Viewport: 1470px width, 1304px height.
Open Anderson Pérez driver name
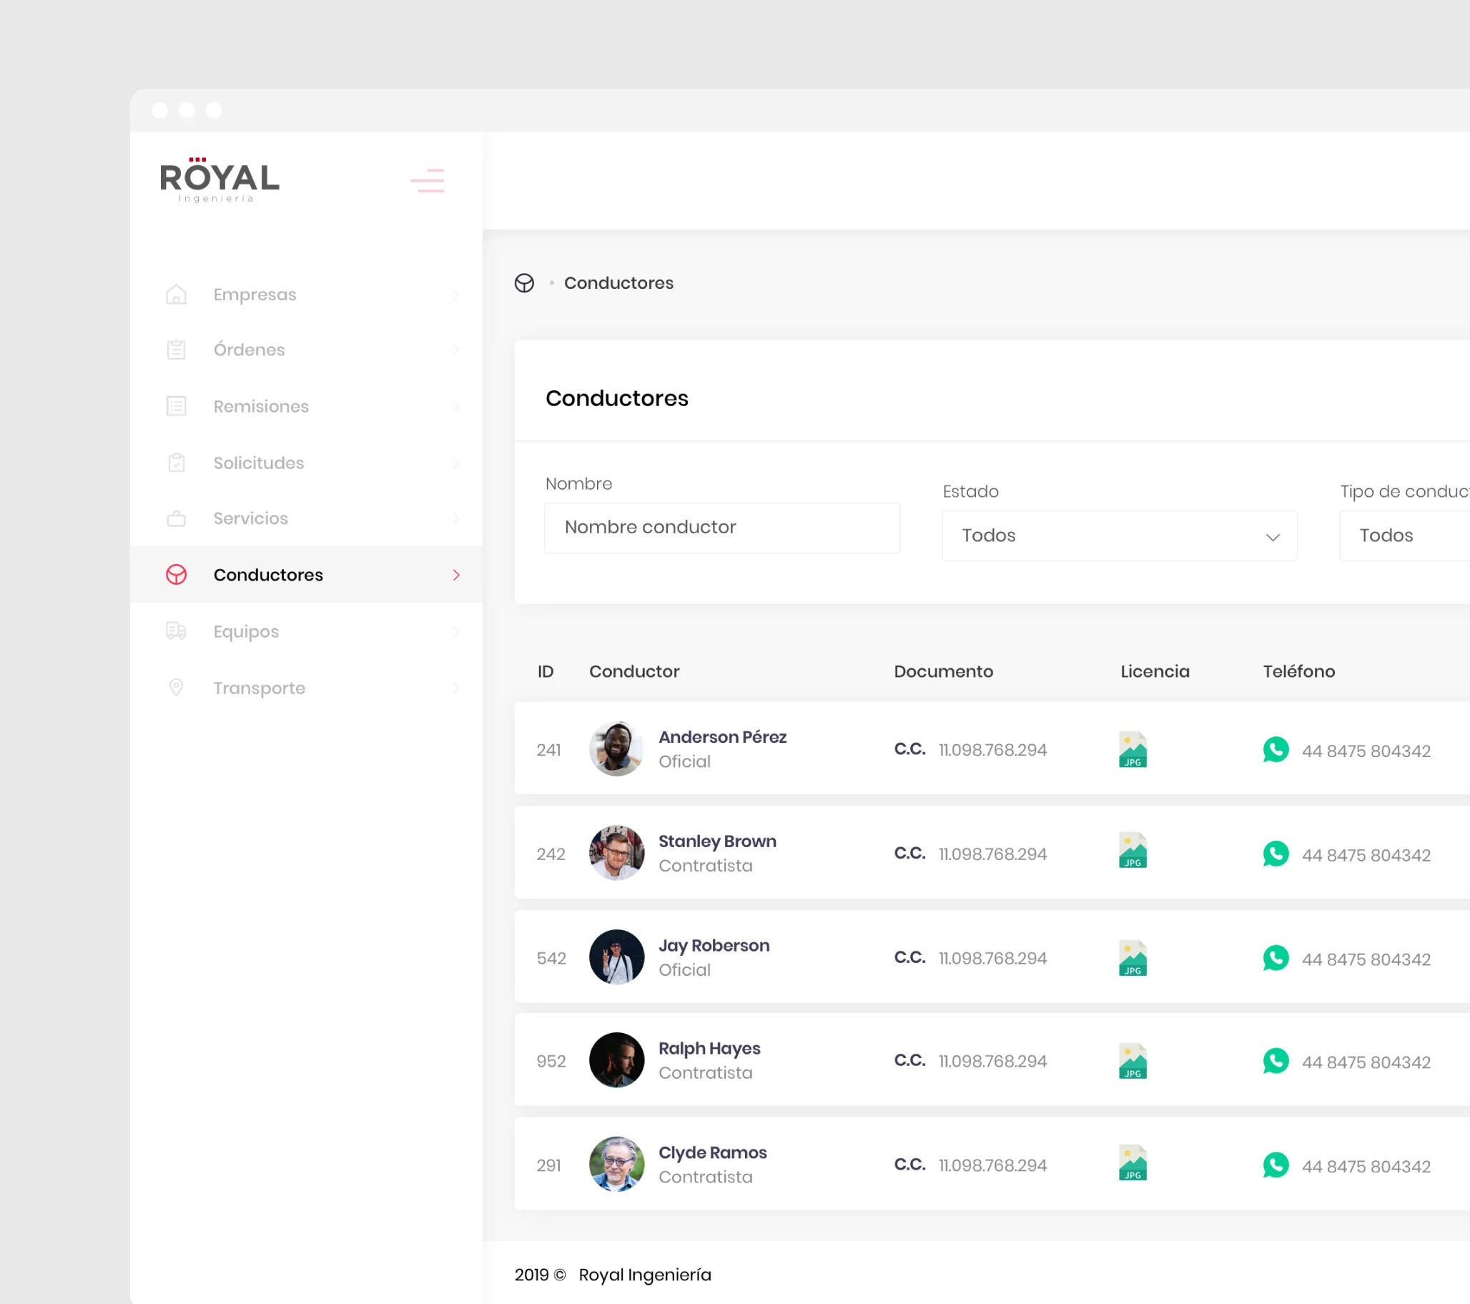(722, 737)
